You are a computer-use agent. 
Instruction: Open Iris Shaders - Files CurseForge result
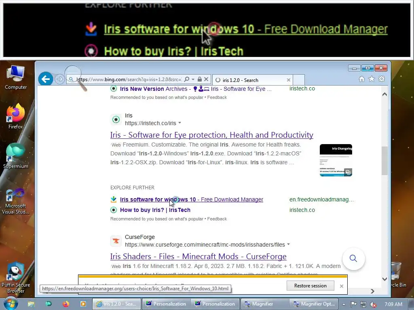click(x=198, y=256)
